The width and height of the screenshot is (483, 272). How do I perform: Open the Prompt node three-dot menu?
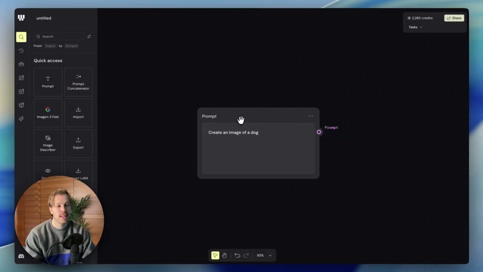tap(311, 116)
